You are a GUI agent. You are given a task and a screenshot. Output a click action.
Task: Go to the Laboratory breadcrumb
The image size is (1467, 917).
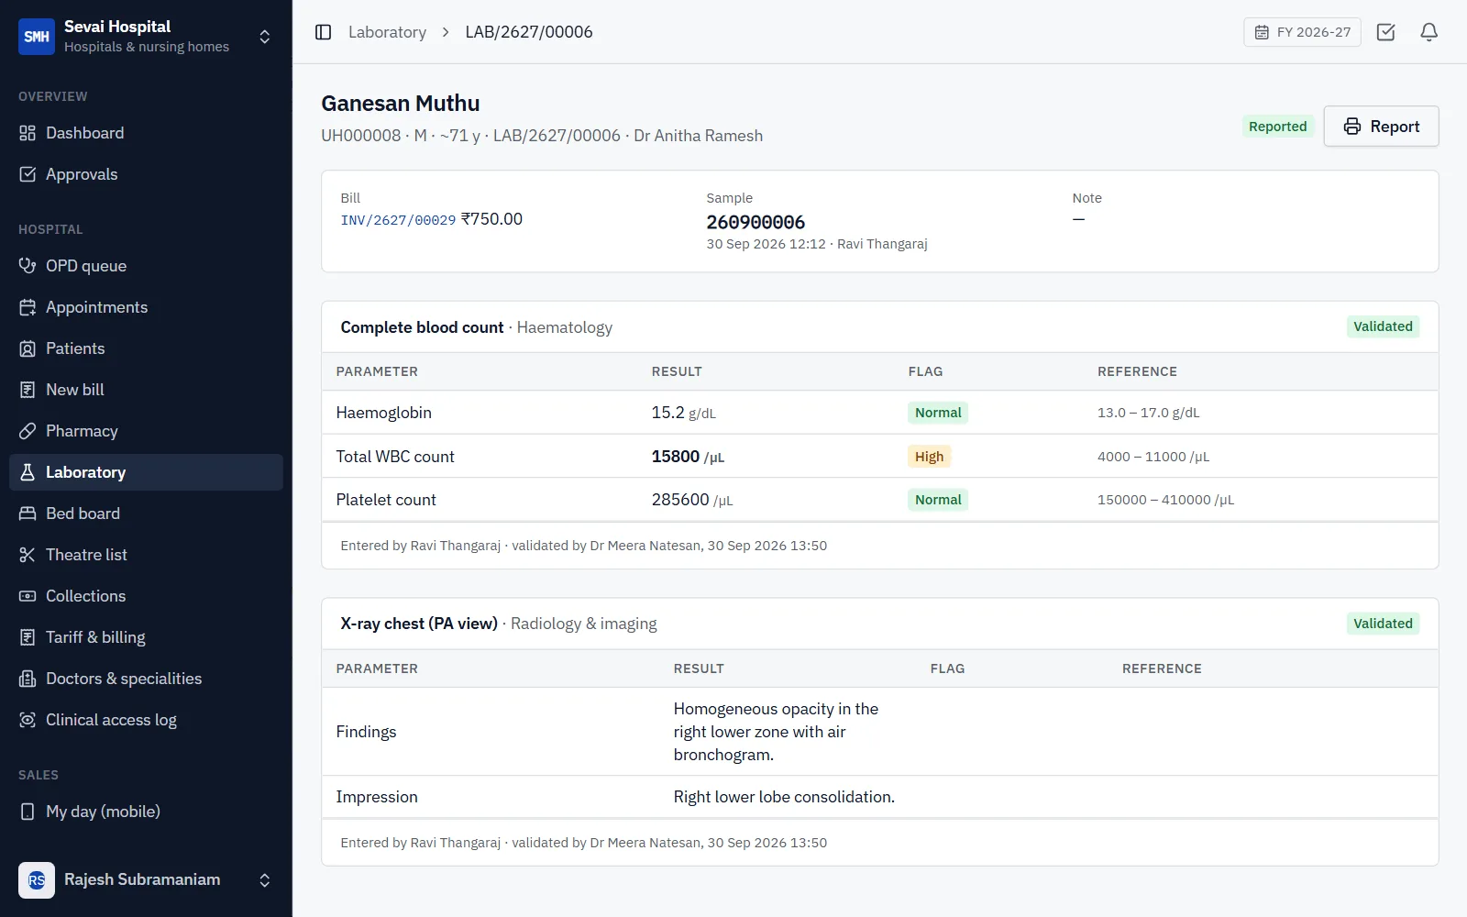tap(387, 32)
